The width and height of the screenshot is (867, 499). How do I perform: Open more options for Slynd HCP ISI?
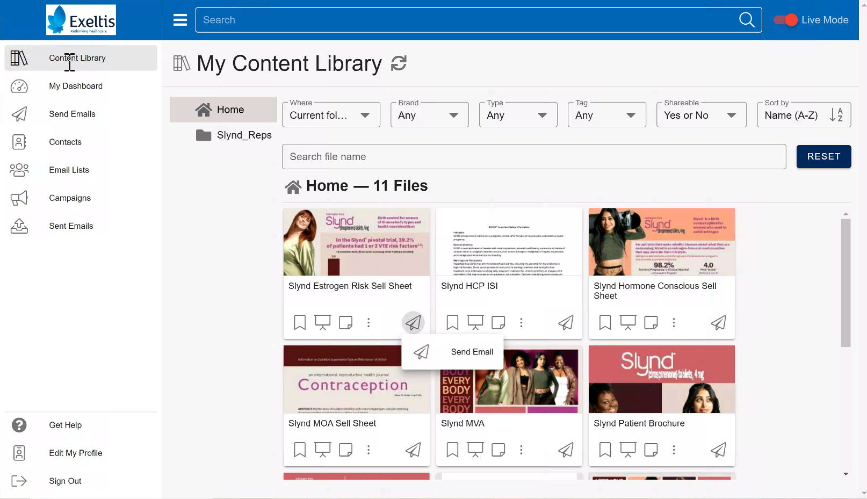[521, 322]
